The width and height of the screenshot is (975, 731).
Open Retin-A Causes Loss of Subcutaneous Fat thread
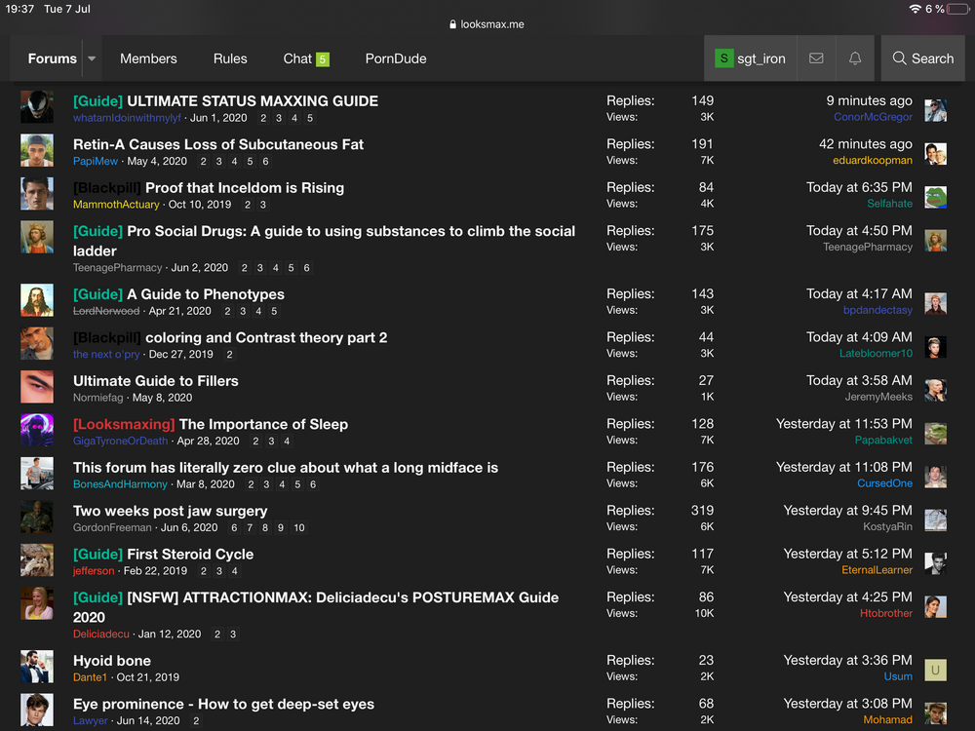tap(218, 144)
